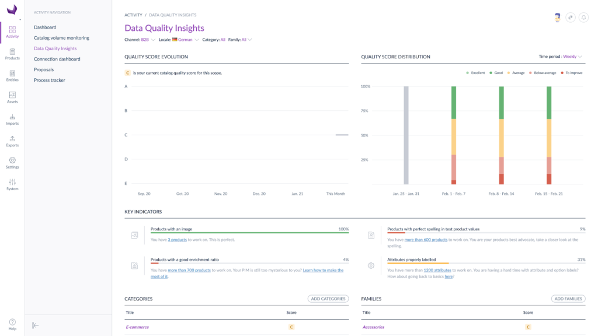Open the Locale German dropdown
Image resolution: width=598 pixels, height=336 pixels.
coord(185,40)
